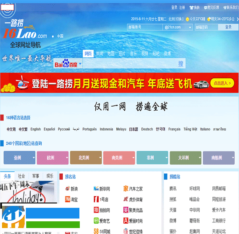
Task: Open the 虎扑体育 icon
Action: click(x=126, y=199)
